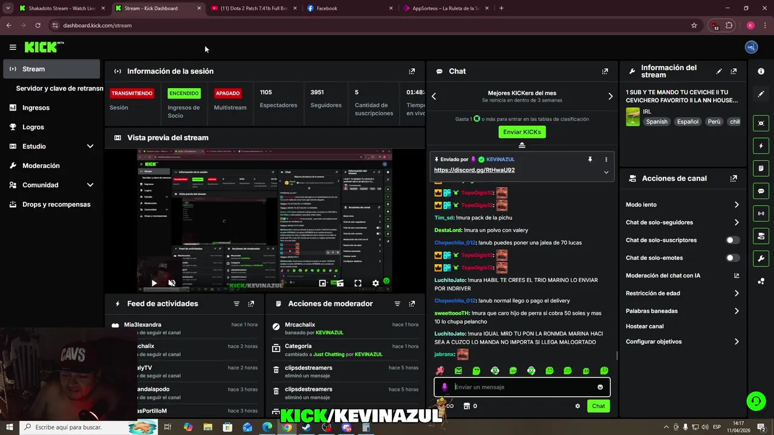Pop out the Acciones de moderador panel
The height and width of the screenshot is (435, 774).
(x=412, y=304)
